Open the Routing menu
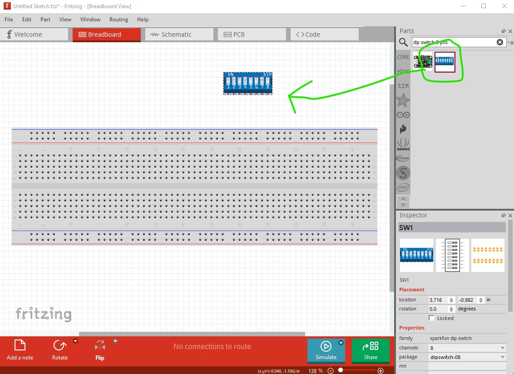The height and width of the screenshot is (374, 514). point(119,20)
